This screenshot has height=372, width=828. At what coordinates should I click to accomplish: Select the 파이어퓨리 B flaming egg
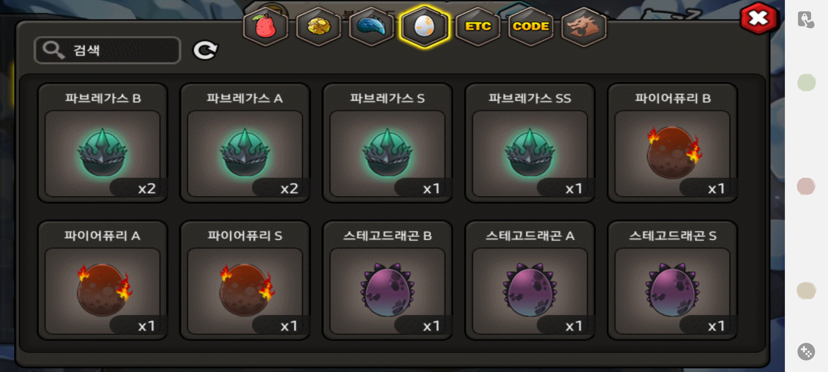coord(672,143)
